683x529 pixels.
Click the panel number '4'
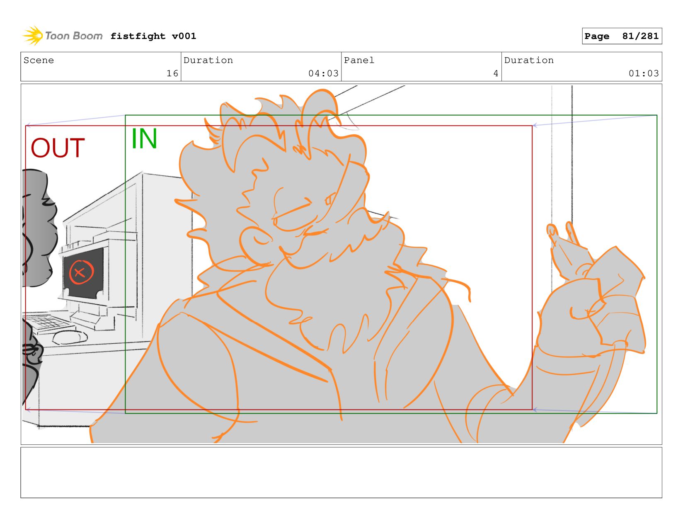pos(496,73)
